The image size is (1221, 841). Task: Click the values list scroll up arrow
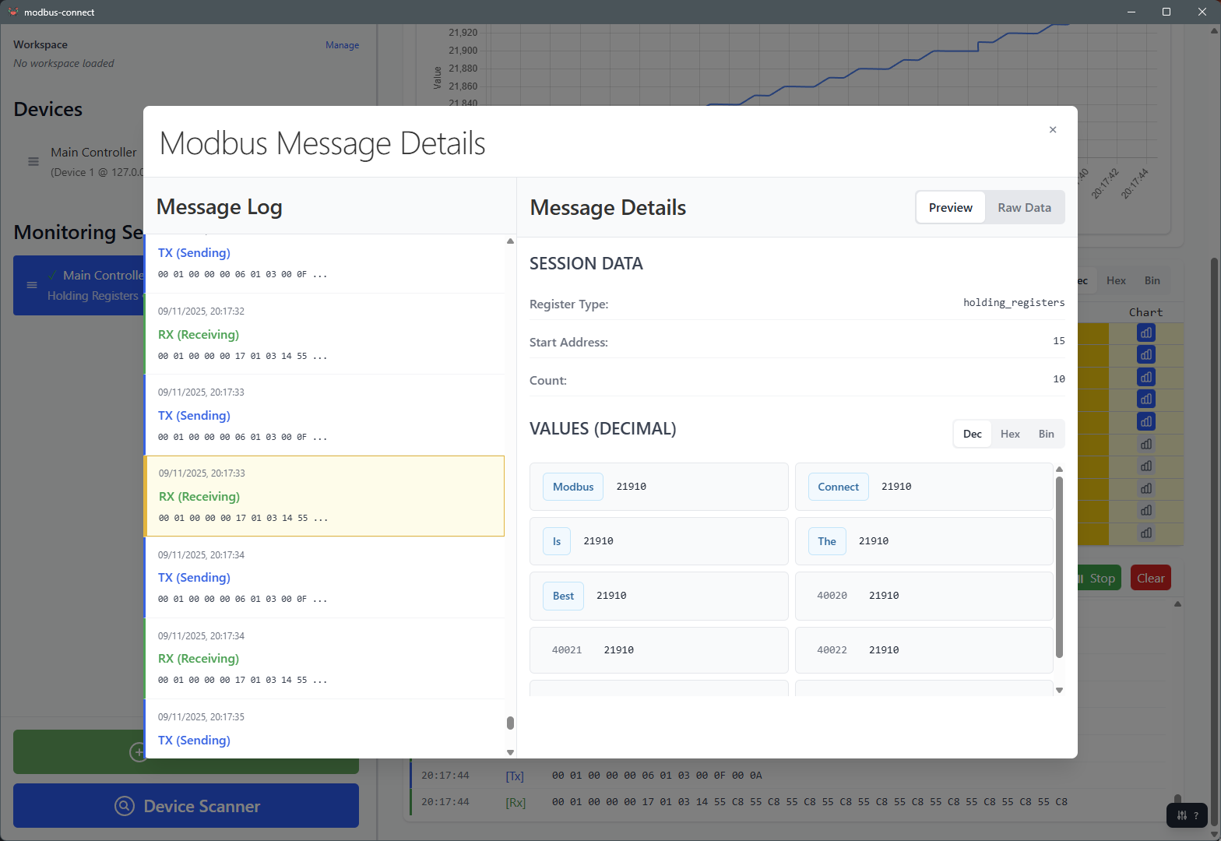pyautogui.click(x=1059, y=470)
